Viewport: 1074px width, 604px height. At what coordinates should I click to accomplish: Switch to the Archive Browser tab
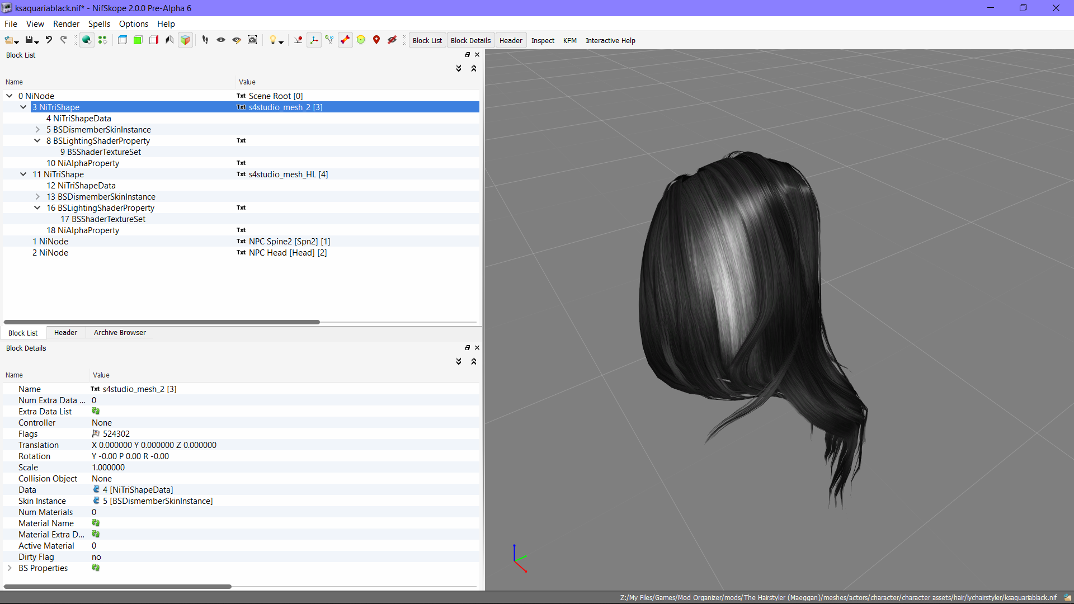[120, 333]
